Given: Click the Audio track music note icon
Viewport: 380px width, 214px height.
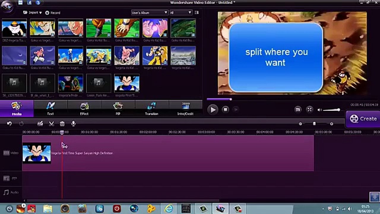Looking at the screenshot, I should click(6, 193).
